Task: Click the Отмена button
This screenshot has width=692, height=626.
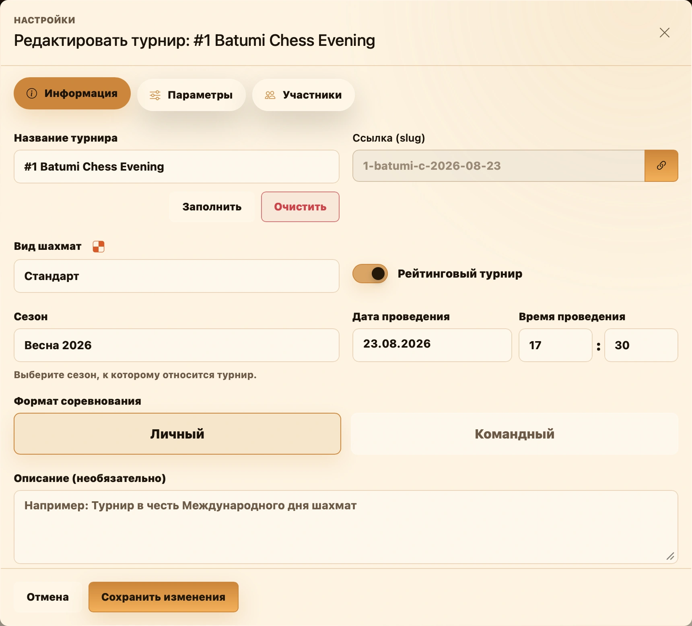Action: click(48, 597)
